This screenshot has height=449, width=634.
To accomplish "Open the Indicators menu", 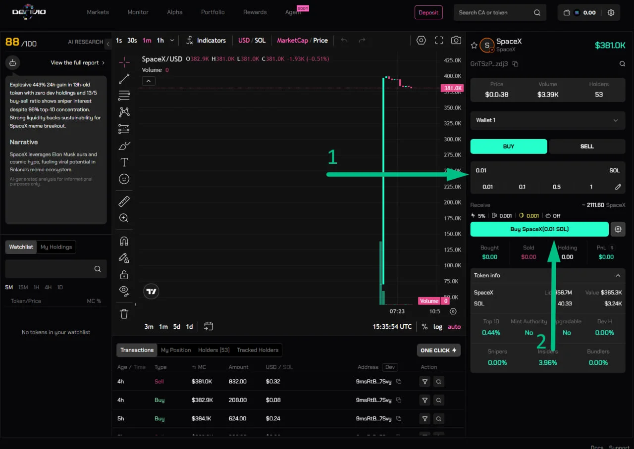I will click(206, 41).
